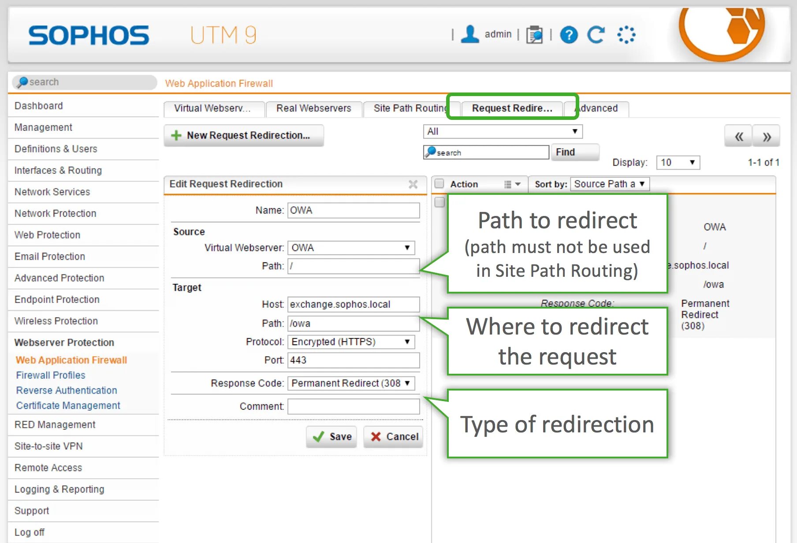Open the Sort by Source Path dropdown
The height and width of the screenshot is (543, 797).
[x=610, y=184]
